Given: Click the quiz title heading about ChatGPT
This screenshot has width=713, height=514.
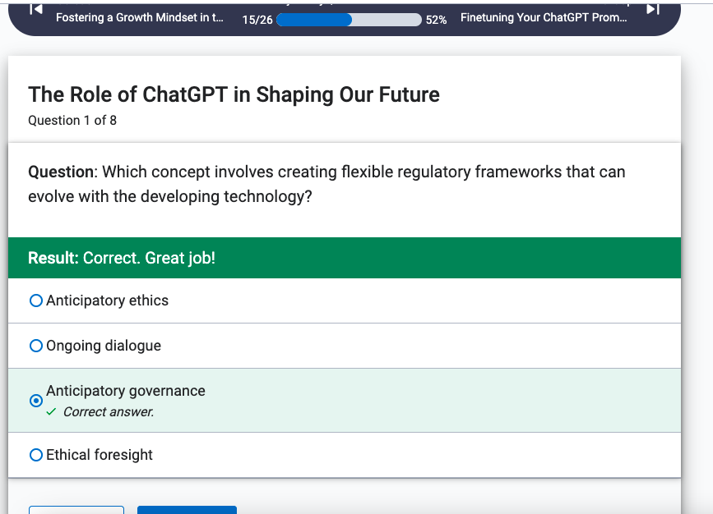Looking at the screenshot, I should tap(234, 95).
